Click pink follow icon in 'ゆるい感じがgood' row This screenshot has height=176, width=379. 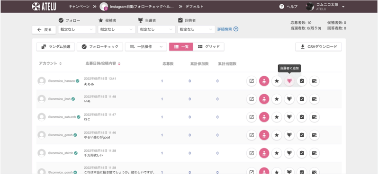264,135
